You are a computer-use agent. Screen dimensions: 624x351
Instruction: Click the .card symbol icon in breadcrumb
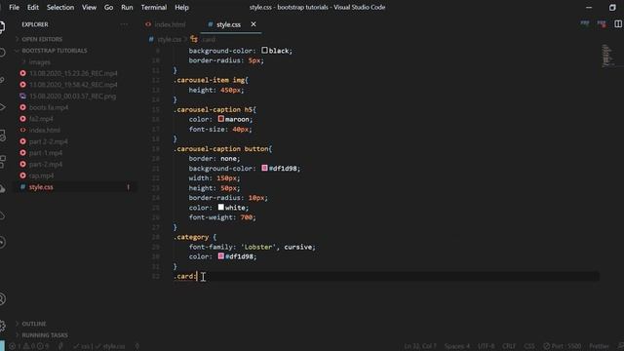click(x=194, y=39)
